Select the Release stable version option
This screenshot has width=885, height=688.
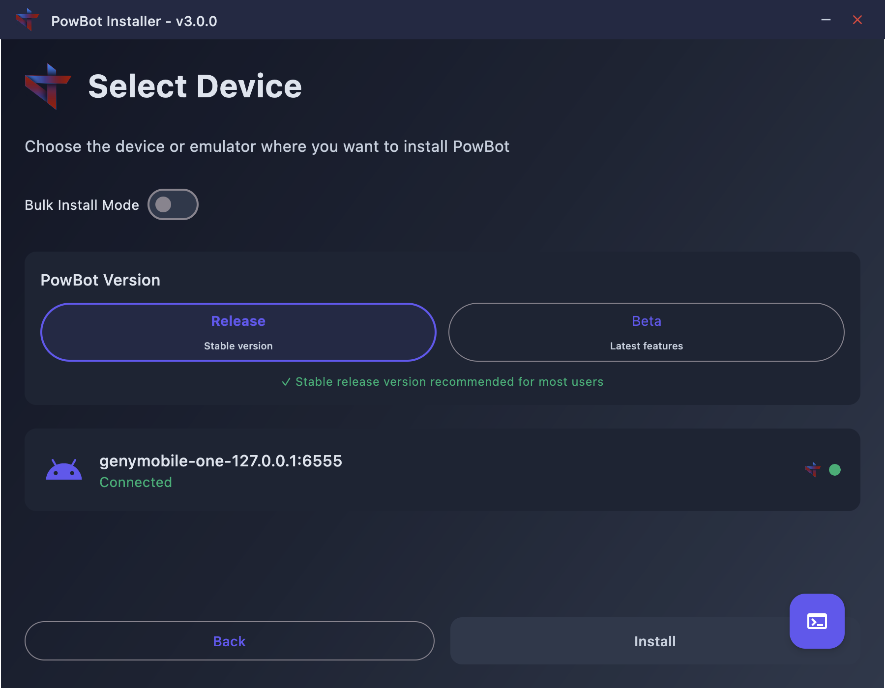click(238, 332)
